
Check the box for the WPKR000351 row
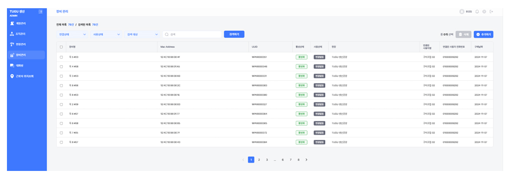click(x=61, y=57)
